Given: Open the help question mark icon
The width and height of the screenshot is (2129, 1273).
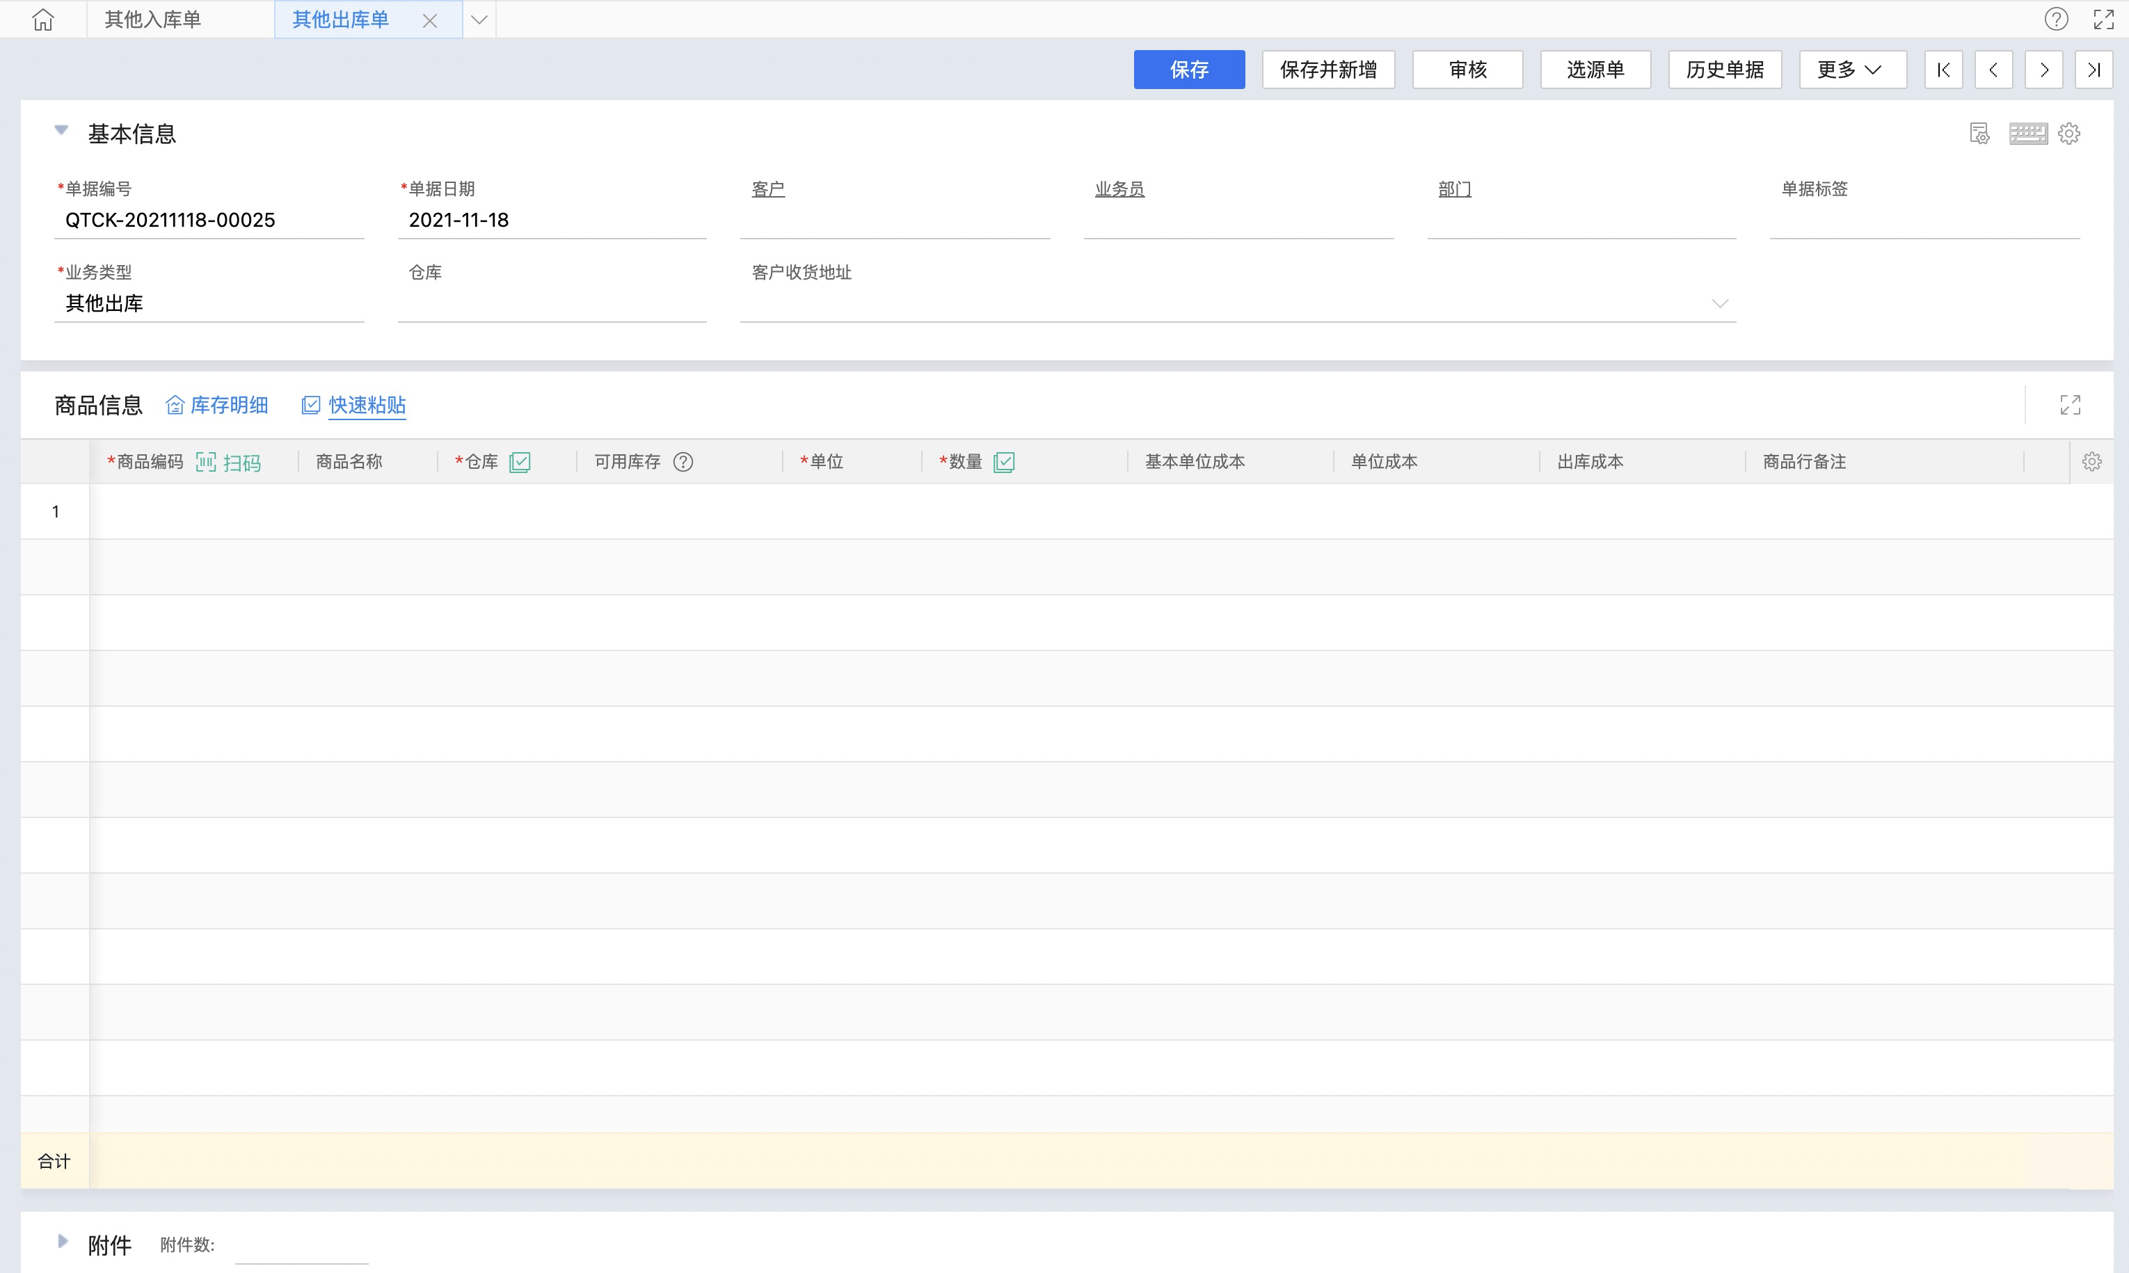Looking at the screenshot, I should [2055, 19].
